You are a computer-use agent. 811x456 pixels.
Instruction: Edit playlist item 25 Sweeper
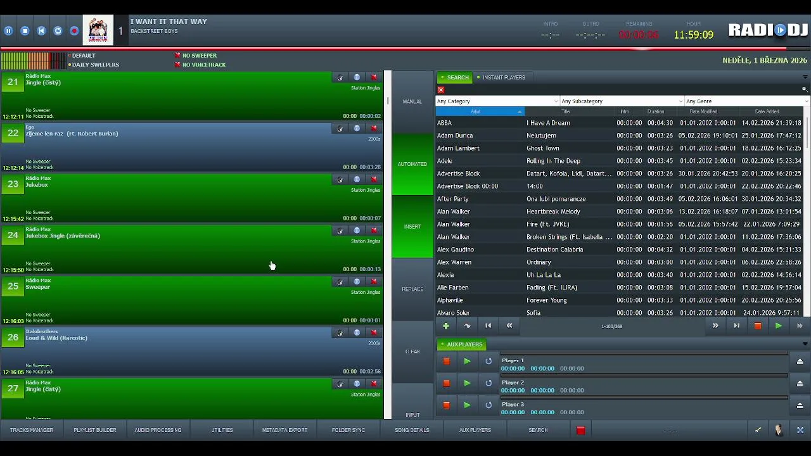point(340,282)
